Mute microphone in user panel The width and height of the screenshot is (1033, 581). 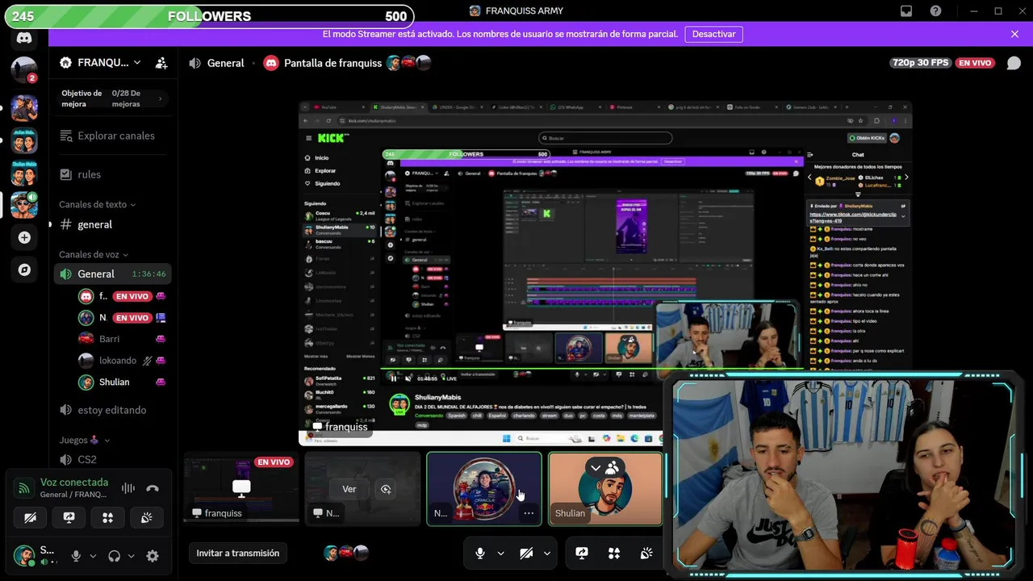(x=76, y=556)
